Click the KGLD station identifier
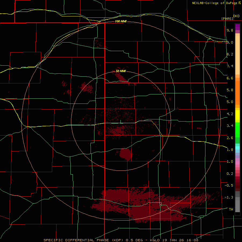Viewport: 242px width, 242px height. click(x=155, y=240)
